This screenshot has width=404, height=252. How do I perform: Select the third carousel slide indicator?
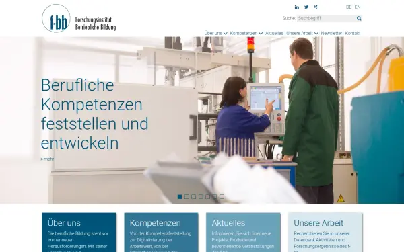pos(194,197)
